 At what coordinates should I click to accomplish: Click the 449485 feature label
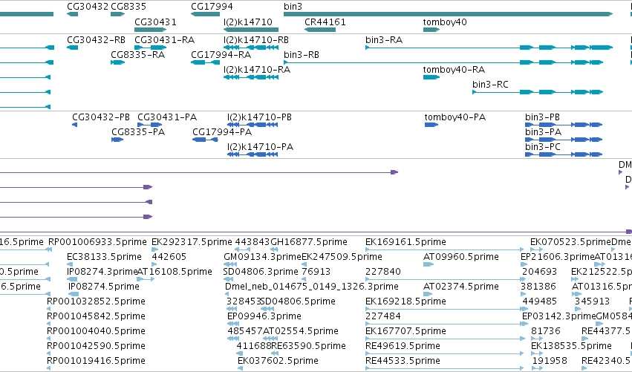(x=540, y=301)
